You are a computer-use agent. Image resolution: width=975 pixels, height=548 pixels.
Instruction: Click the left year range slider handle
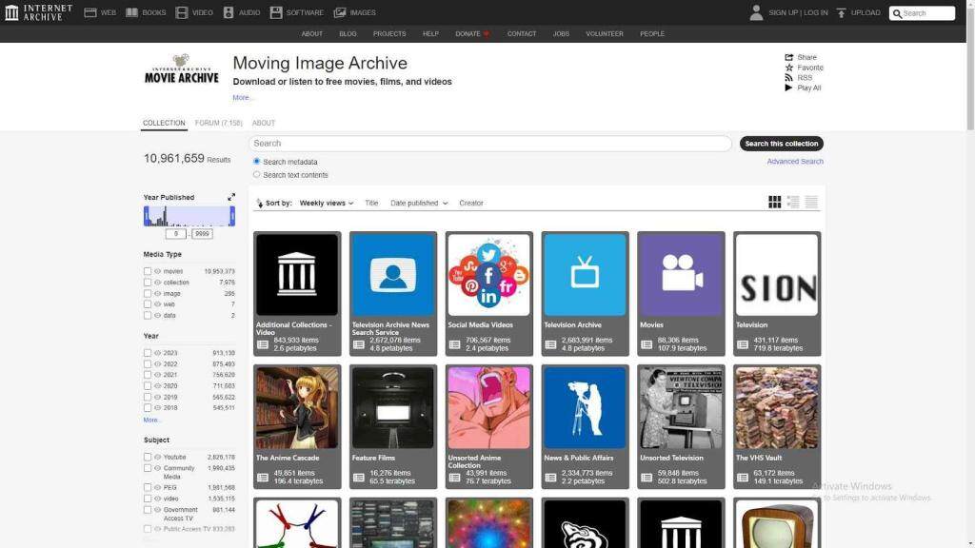tap(146, 216)
